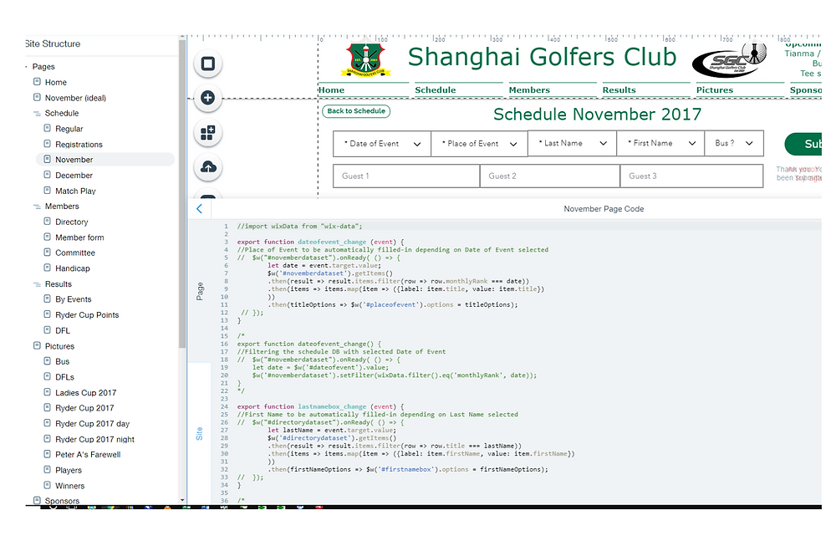Select the Registrations page

tap(79, 144)
